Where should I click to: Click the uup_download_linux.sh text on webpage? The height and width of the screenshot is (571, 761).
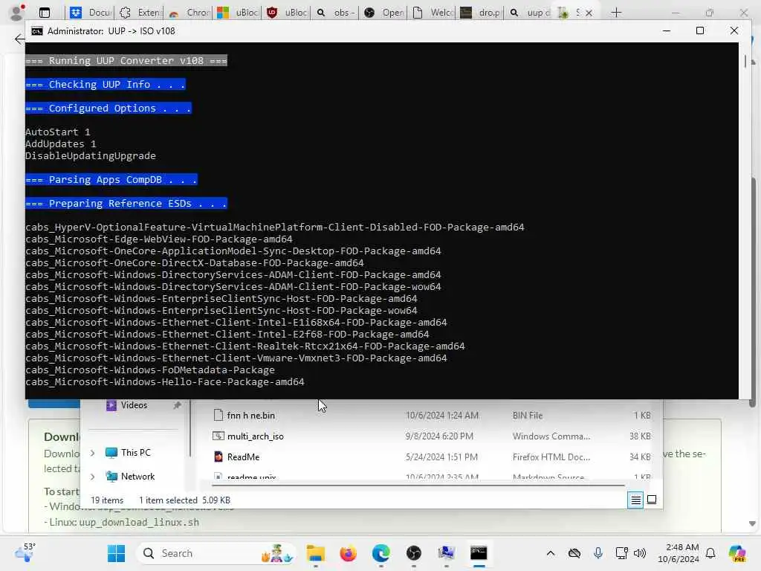[x=139, y=523]
